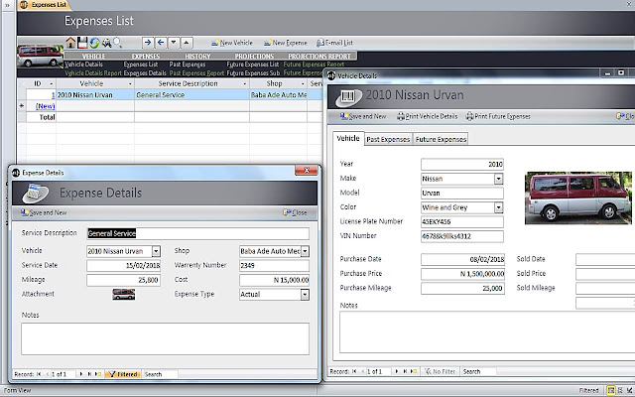Viewport: 635px width, 397px height.
Task: Click Save and New in Vehicle Details
Action: [x=363, y=117]
